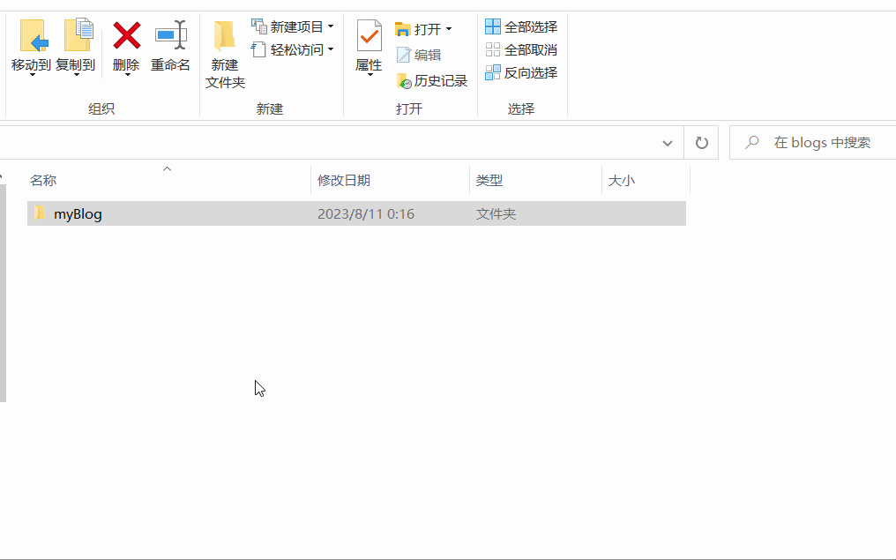Click the 文件夹 type cell
Viewport: 896px width, 560px height.
(x=496, y=213)
